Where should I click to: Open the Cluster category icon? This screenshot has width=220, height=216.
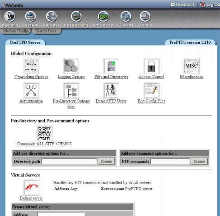pyautogui.click(x=126, y=17)
